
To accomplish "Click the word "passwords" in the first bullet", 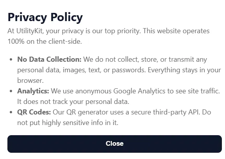I will pos(129,70).
